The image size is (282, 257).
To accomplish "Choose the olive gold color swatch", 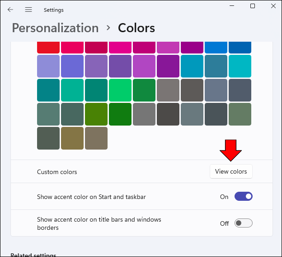I will click(72, 138).
